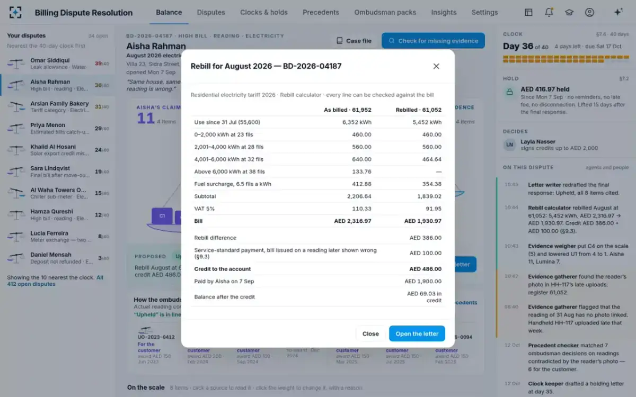Click the 34 open count badge

pyautogui.click(x=98, y=36)
